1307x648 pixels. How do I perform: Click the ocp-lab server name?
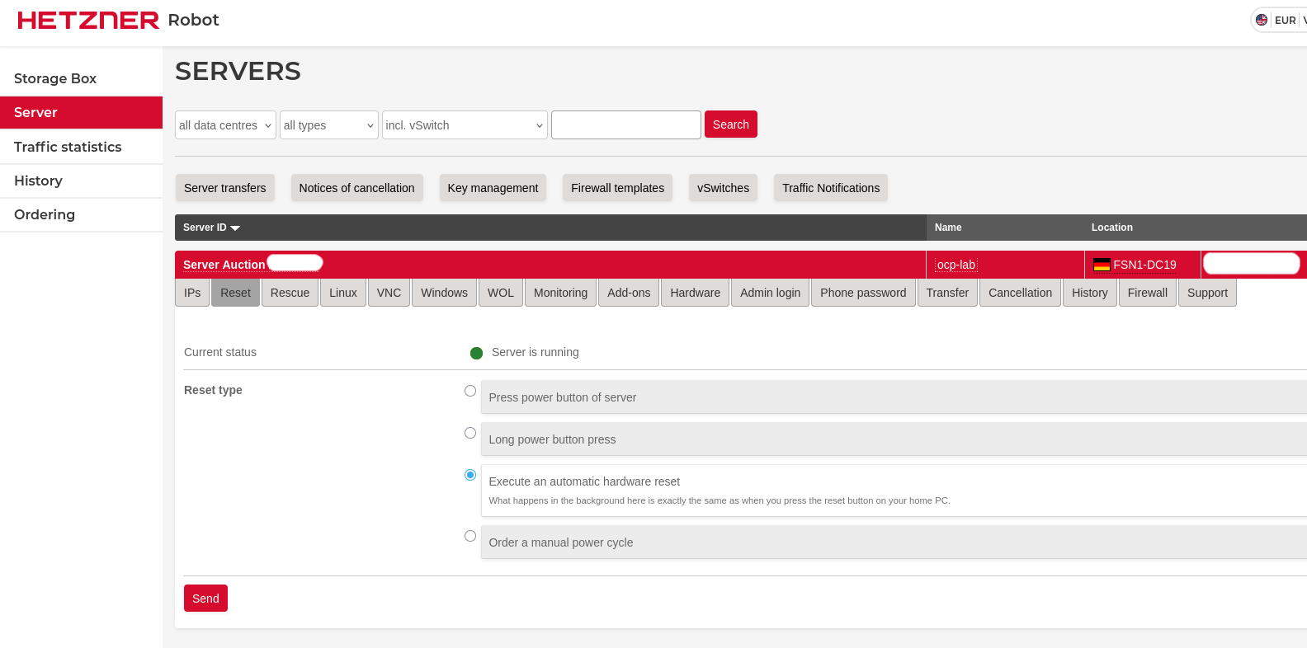click(956, 265)
